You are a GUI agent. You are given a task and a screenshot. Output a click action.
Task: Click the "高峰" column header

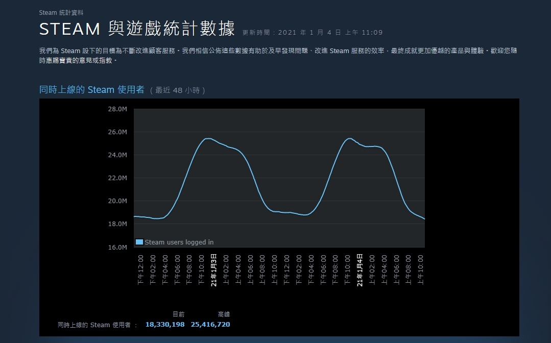tap(224, 314)
